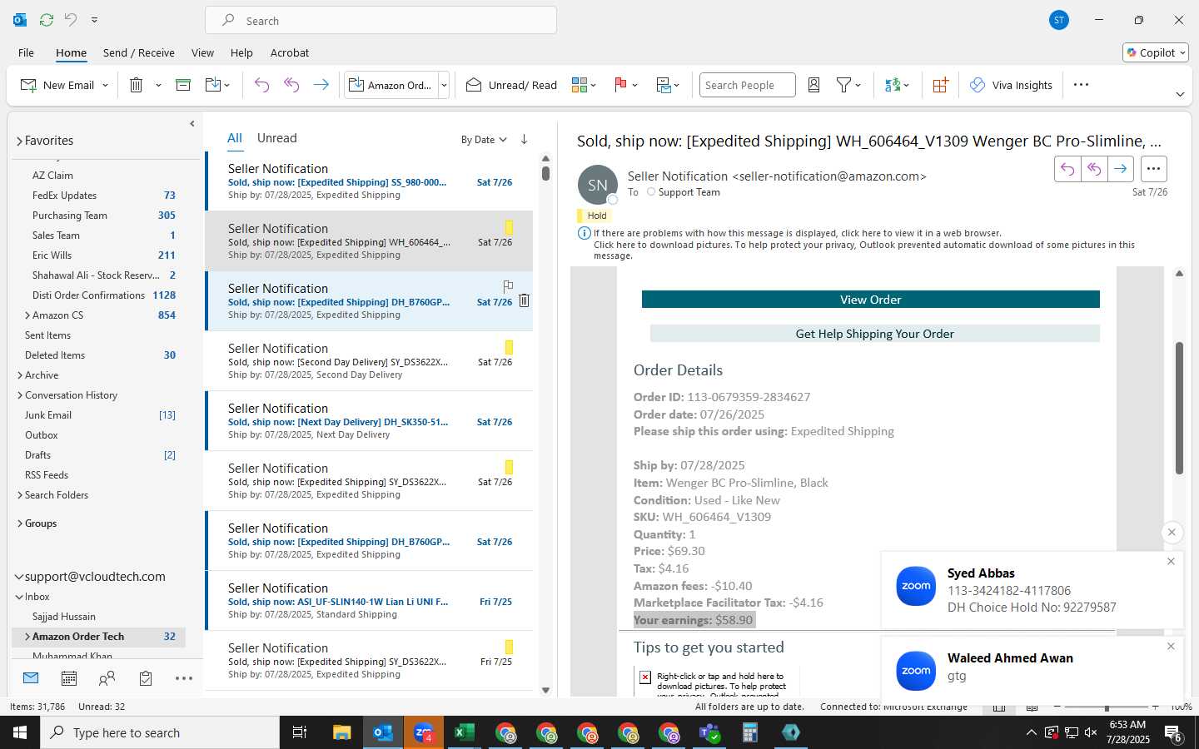This screenshot has height=749, width=1199.
Task: Toggle Unread/Read on the message
Action: click(x=511, y=85)
